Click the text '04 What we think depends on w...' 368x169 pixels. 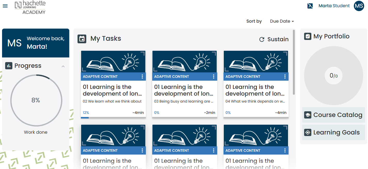[255, 102]
